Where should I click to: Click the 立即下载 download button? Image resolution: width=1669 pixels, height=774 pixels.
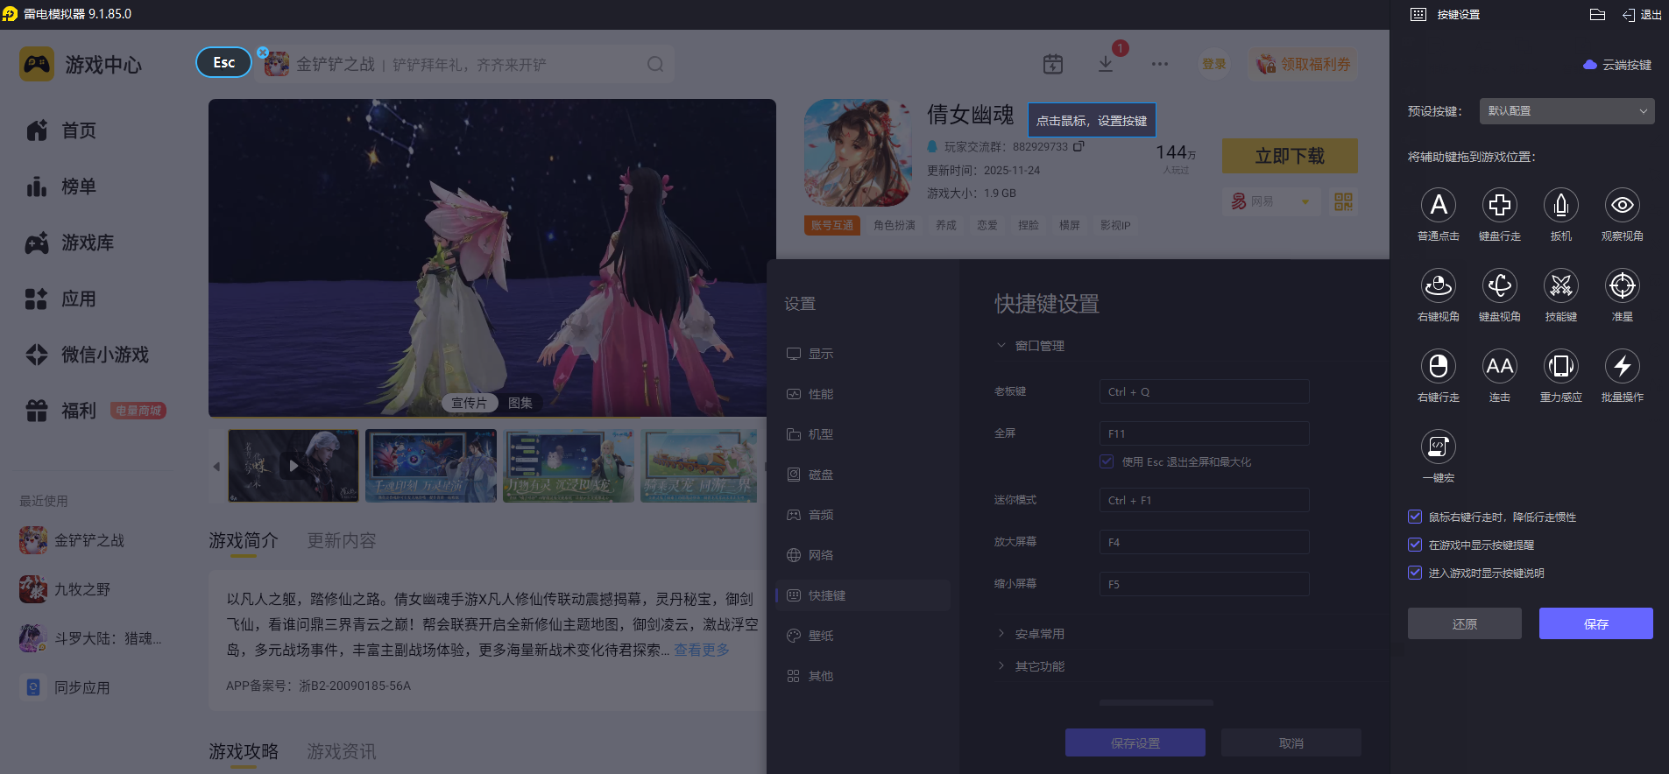pos(1290,156)
